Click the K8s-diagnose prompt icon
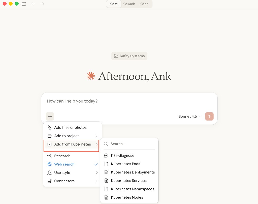The width and height of the screenshot is (258, 204). click(106, 156)
